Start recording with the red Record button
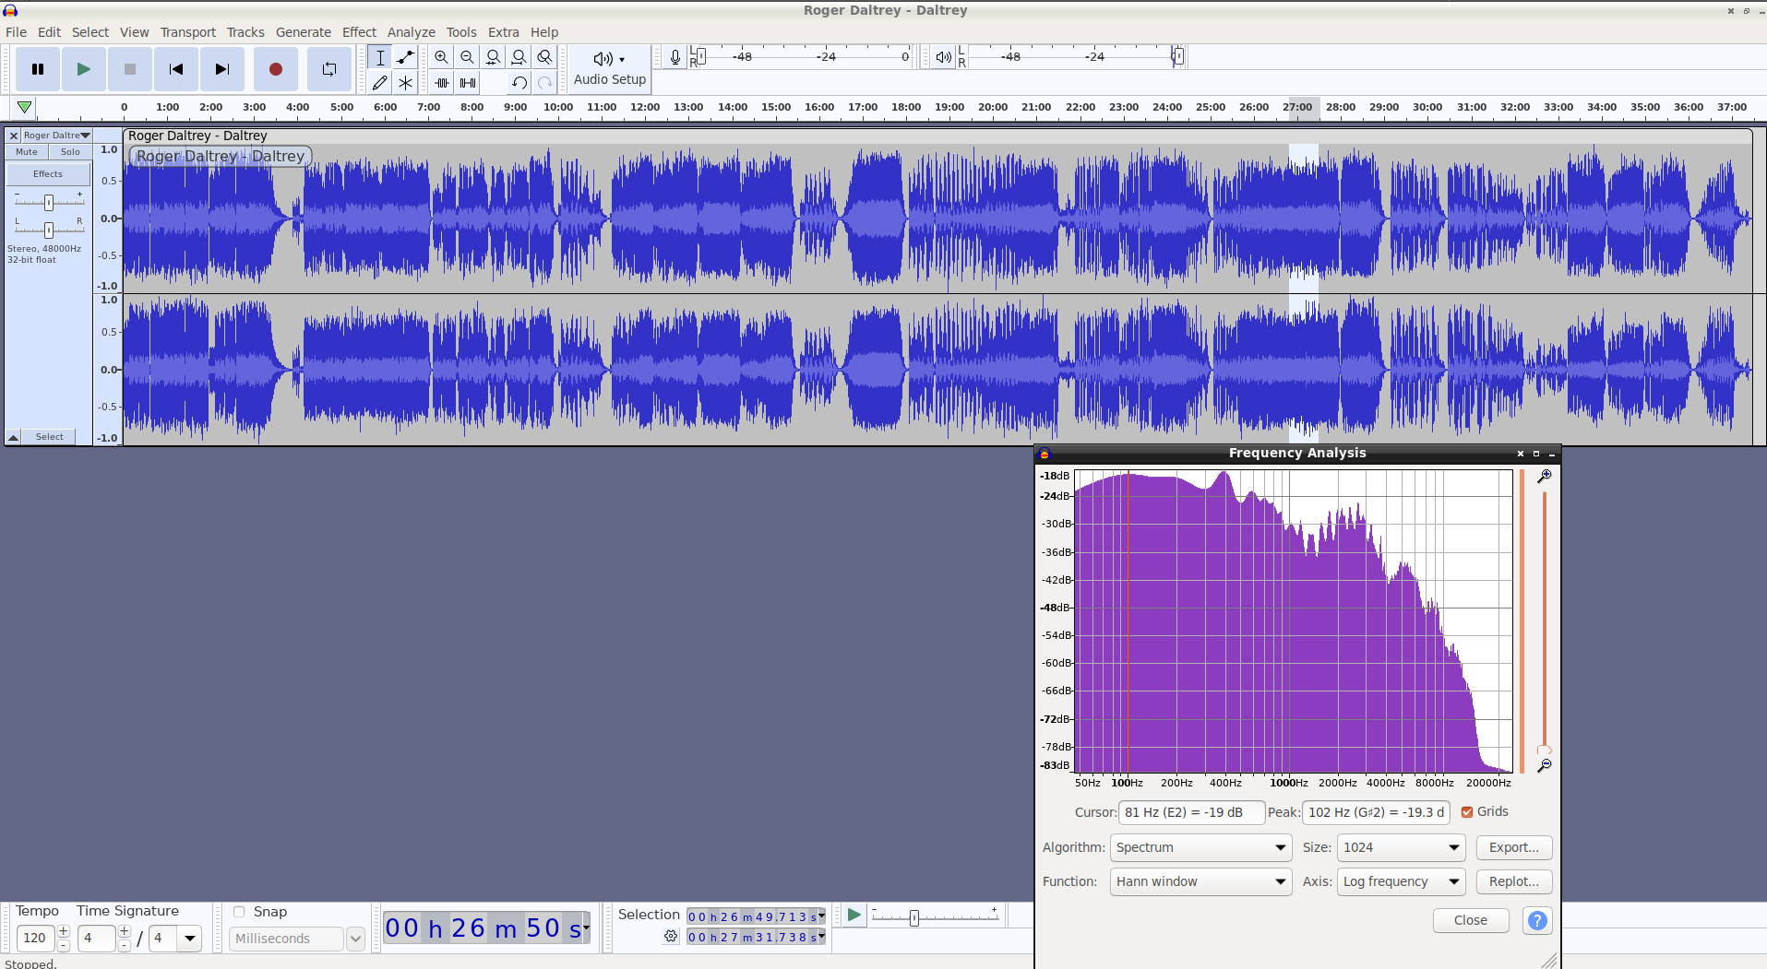This screenshot has width=1767, height=969. 275,69
